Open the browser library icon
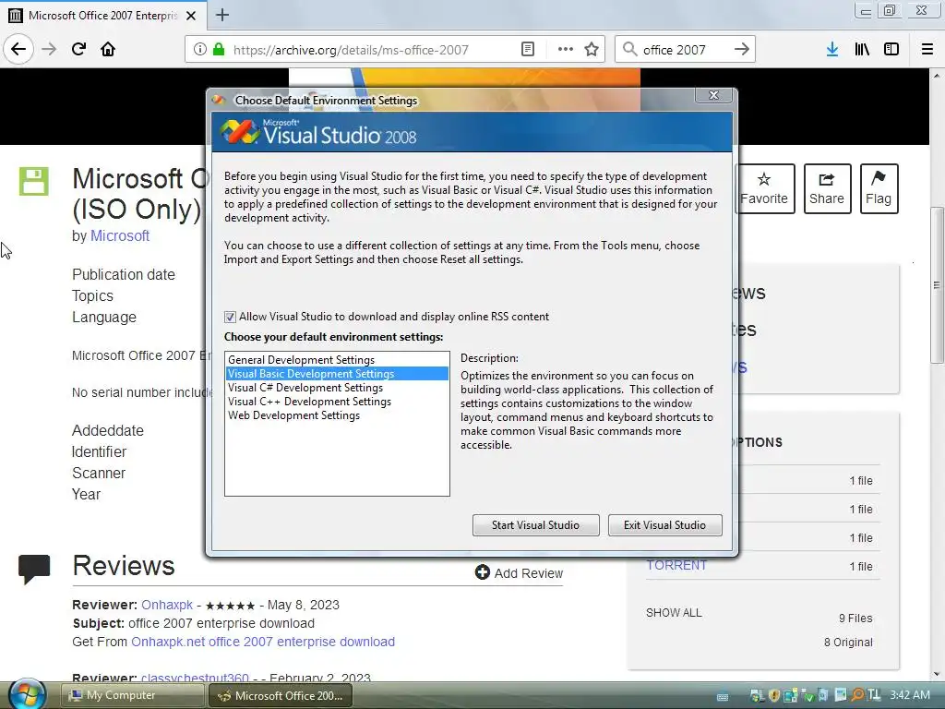The width and height of the screenshot is (945, 709). pyautogui.click(x=862, y=50)
